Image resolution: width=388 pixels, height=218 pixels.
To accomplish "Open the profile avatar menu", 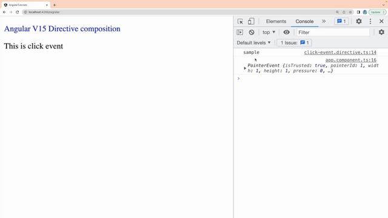I will (365, 12).
